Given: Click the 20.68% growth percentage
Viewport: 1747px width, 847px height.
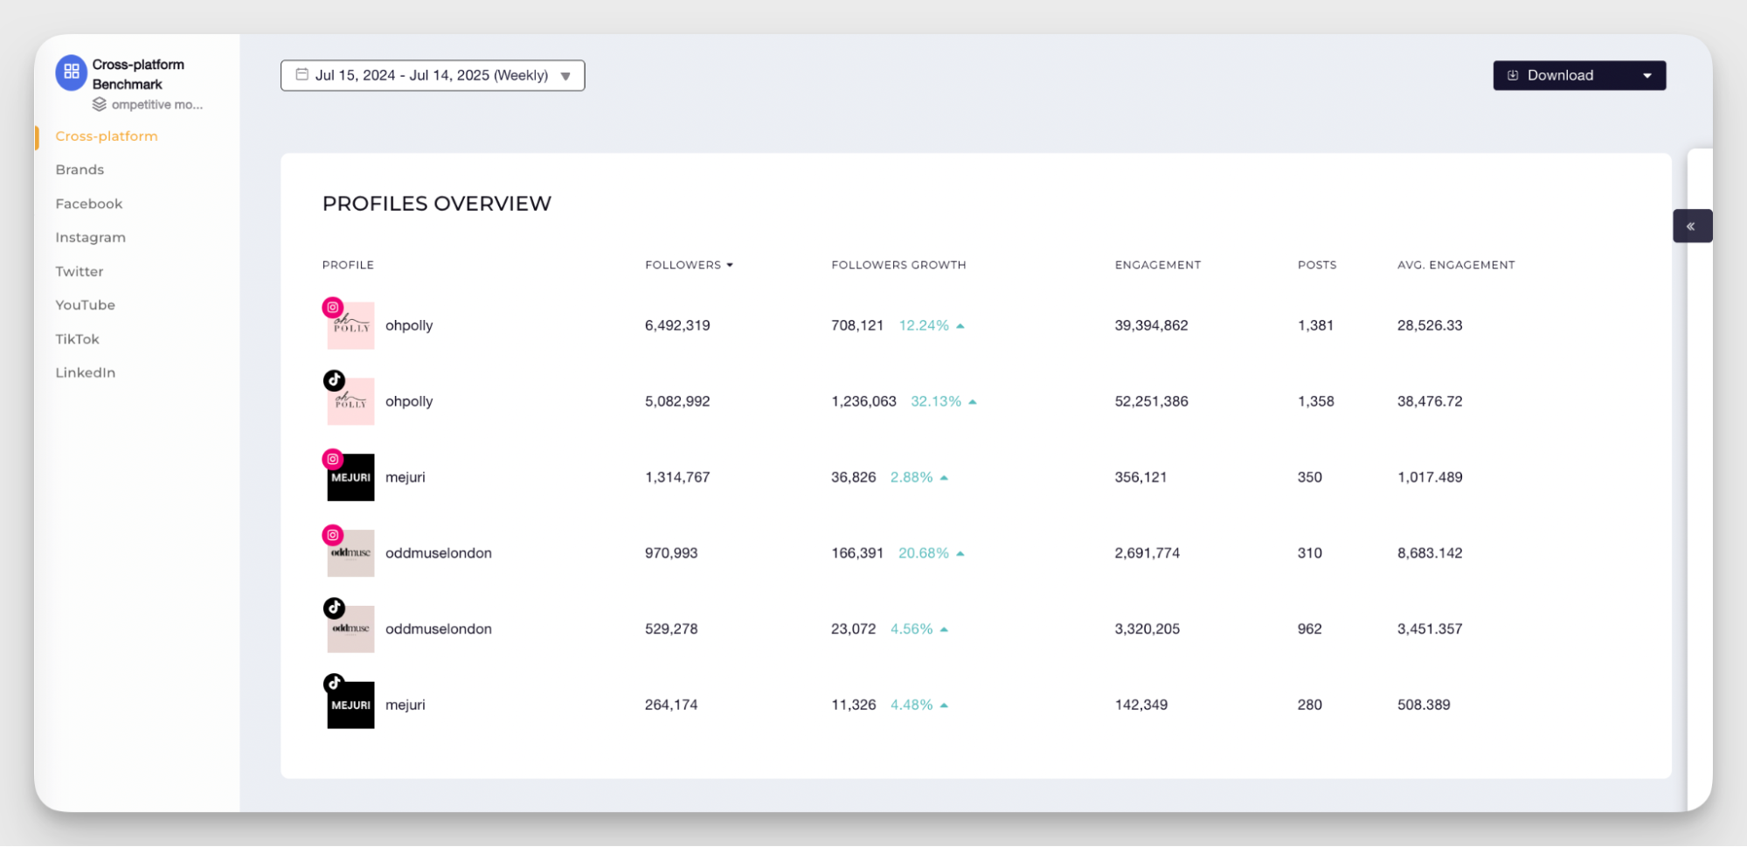Looking at the screenshot, I should pos(924,553).
